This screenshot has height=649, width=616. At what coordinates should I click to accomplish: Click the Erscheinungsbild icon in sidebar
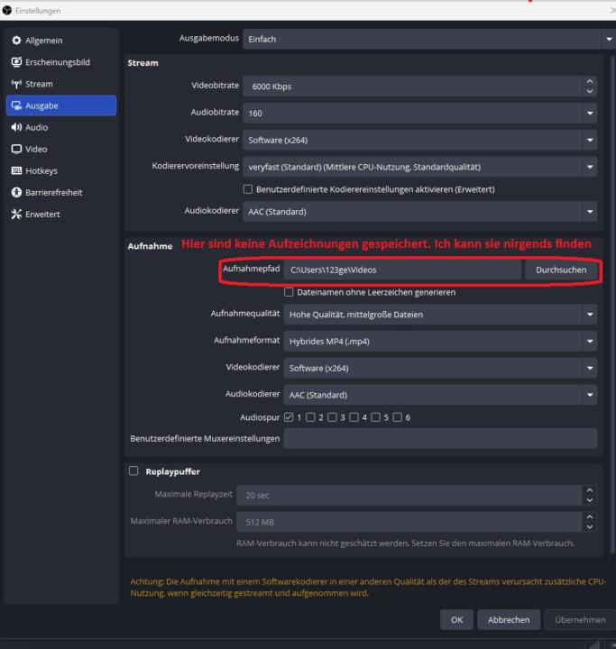16,62
